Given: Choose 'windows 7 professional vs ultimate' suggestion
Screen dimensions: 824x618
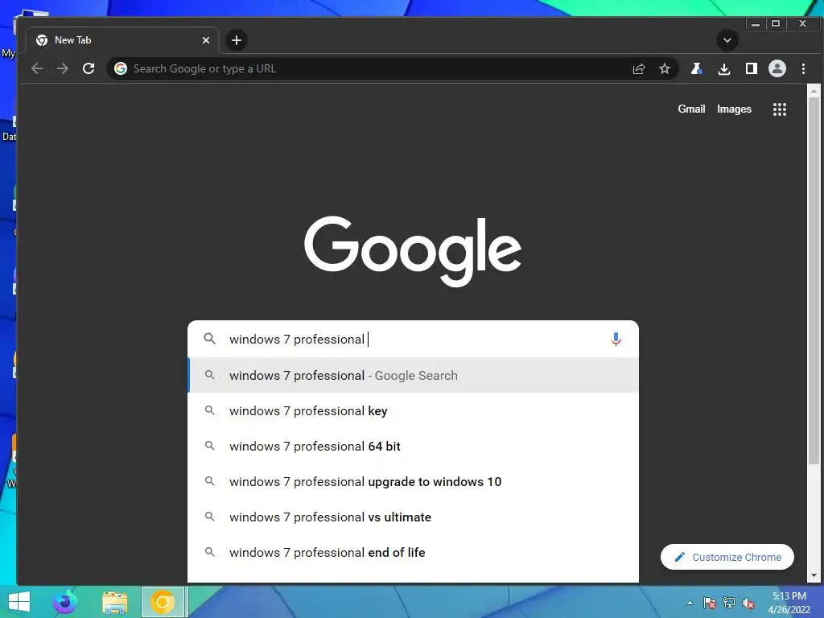Looking at the screenshot, I should tap(413, 517).
